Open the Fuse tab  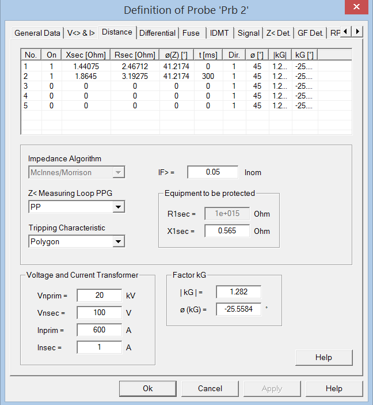click(x=191, y=33)
